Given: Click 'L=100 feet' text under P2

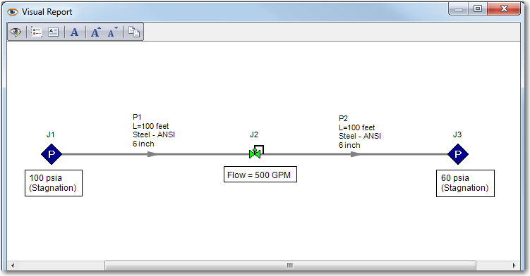Looking at the screenshot, I should tap(356, 127).
